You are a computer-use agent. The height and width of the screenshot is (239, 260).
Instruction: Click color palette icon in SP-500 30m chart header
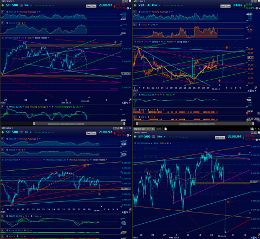coord(257,139)
